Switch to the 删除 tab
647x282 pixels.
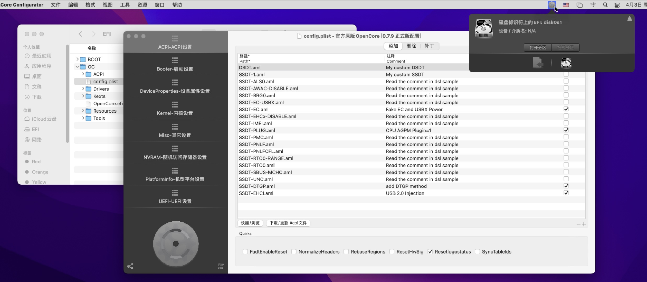[x=411, y=46]
